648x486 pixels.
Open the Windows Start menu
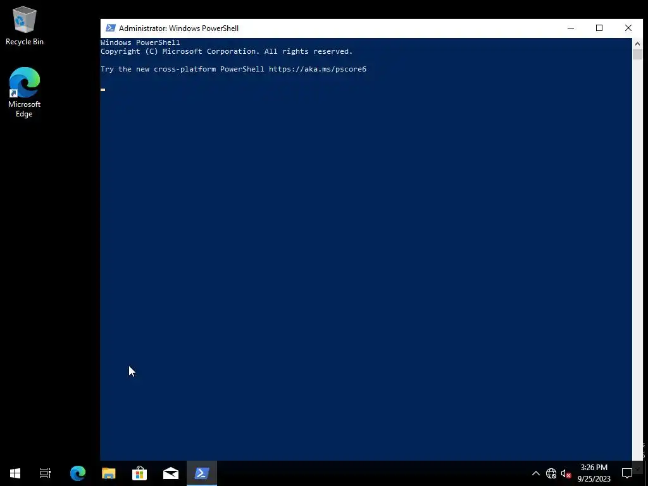15,473
